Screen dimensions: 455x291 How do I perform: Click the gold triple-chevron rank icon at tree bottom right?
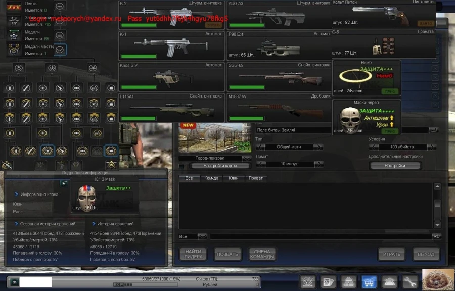(111, 165)
